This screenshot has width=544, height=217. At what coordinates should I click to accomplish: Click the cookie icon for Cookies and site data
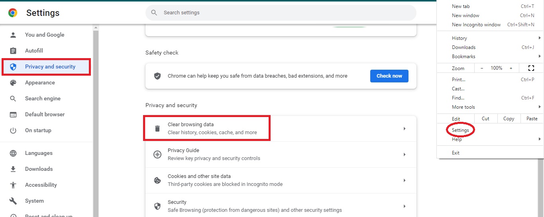pyautogui.click(x=157, y=180)
